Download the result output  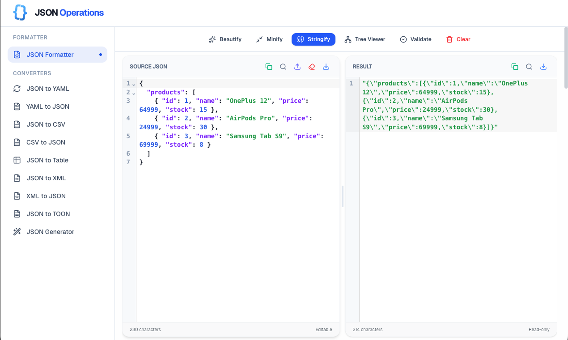click(543, 66)
